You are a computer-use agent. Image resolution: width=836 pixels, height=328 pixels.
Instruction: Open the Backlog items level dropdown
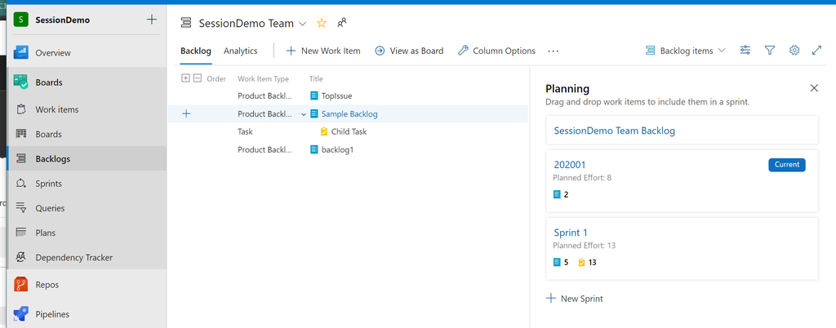(x=685, y=51)
